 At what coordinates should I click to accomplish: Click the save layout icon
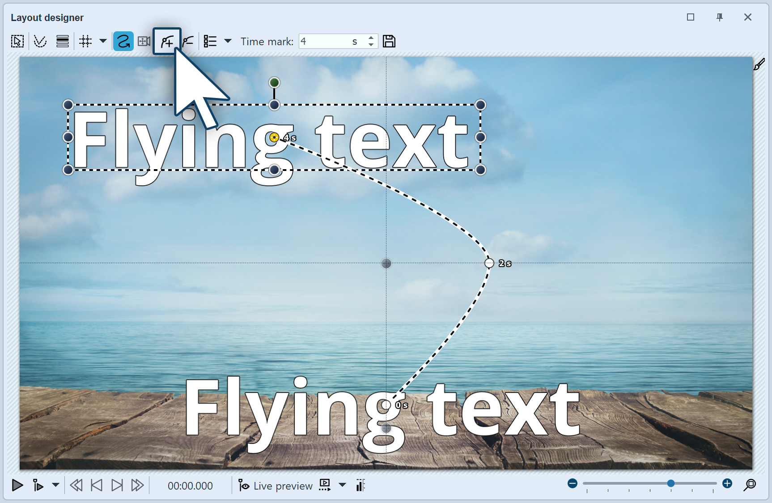tap(389, 41)
